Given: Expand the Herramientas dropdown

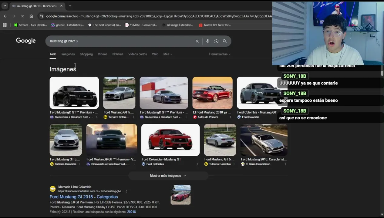Looking at the screenshot, I should (x=220, y=54).
